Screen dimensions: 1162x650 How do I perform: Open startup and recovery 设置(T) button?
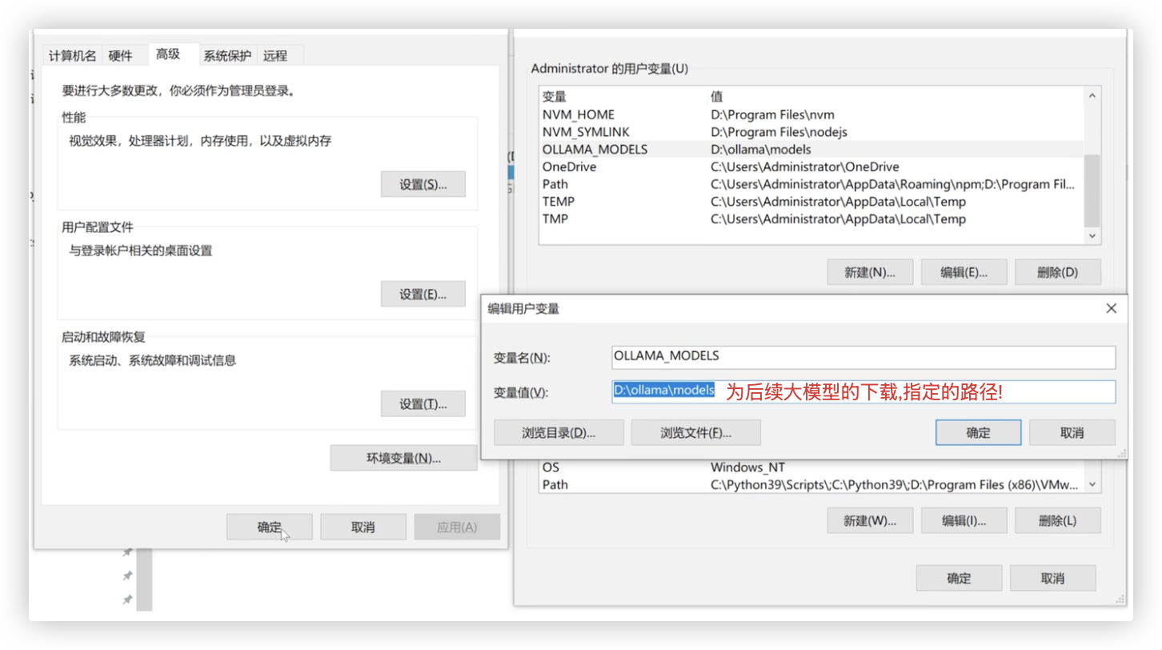(423, 404)
